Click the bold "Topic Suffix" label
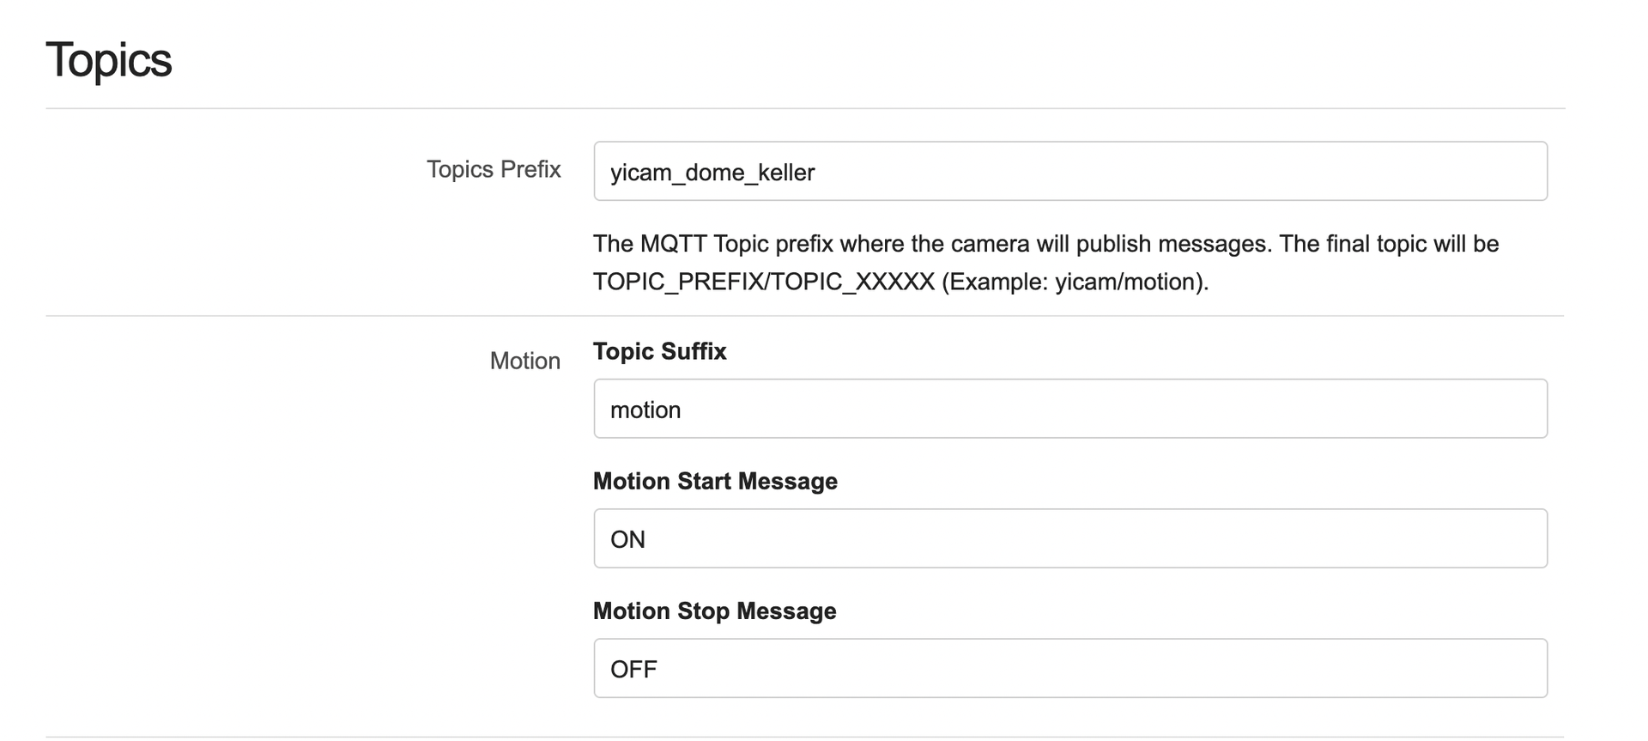Image resolution: width=1648 pixels, height=741 pixels. pos(659,351)
